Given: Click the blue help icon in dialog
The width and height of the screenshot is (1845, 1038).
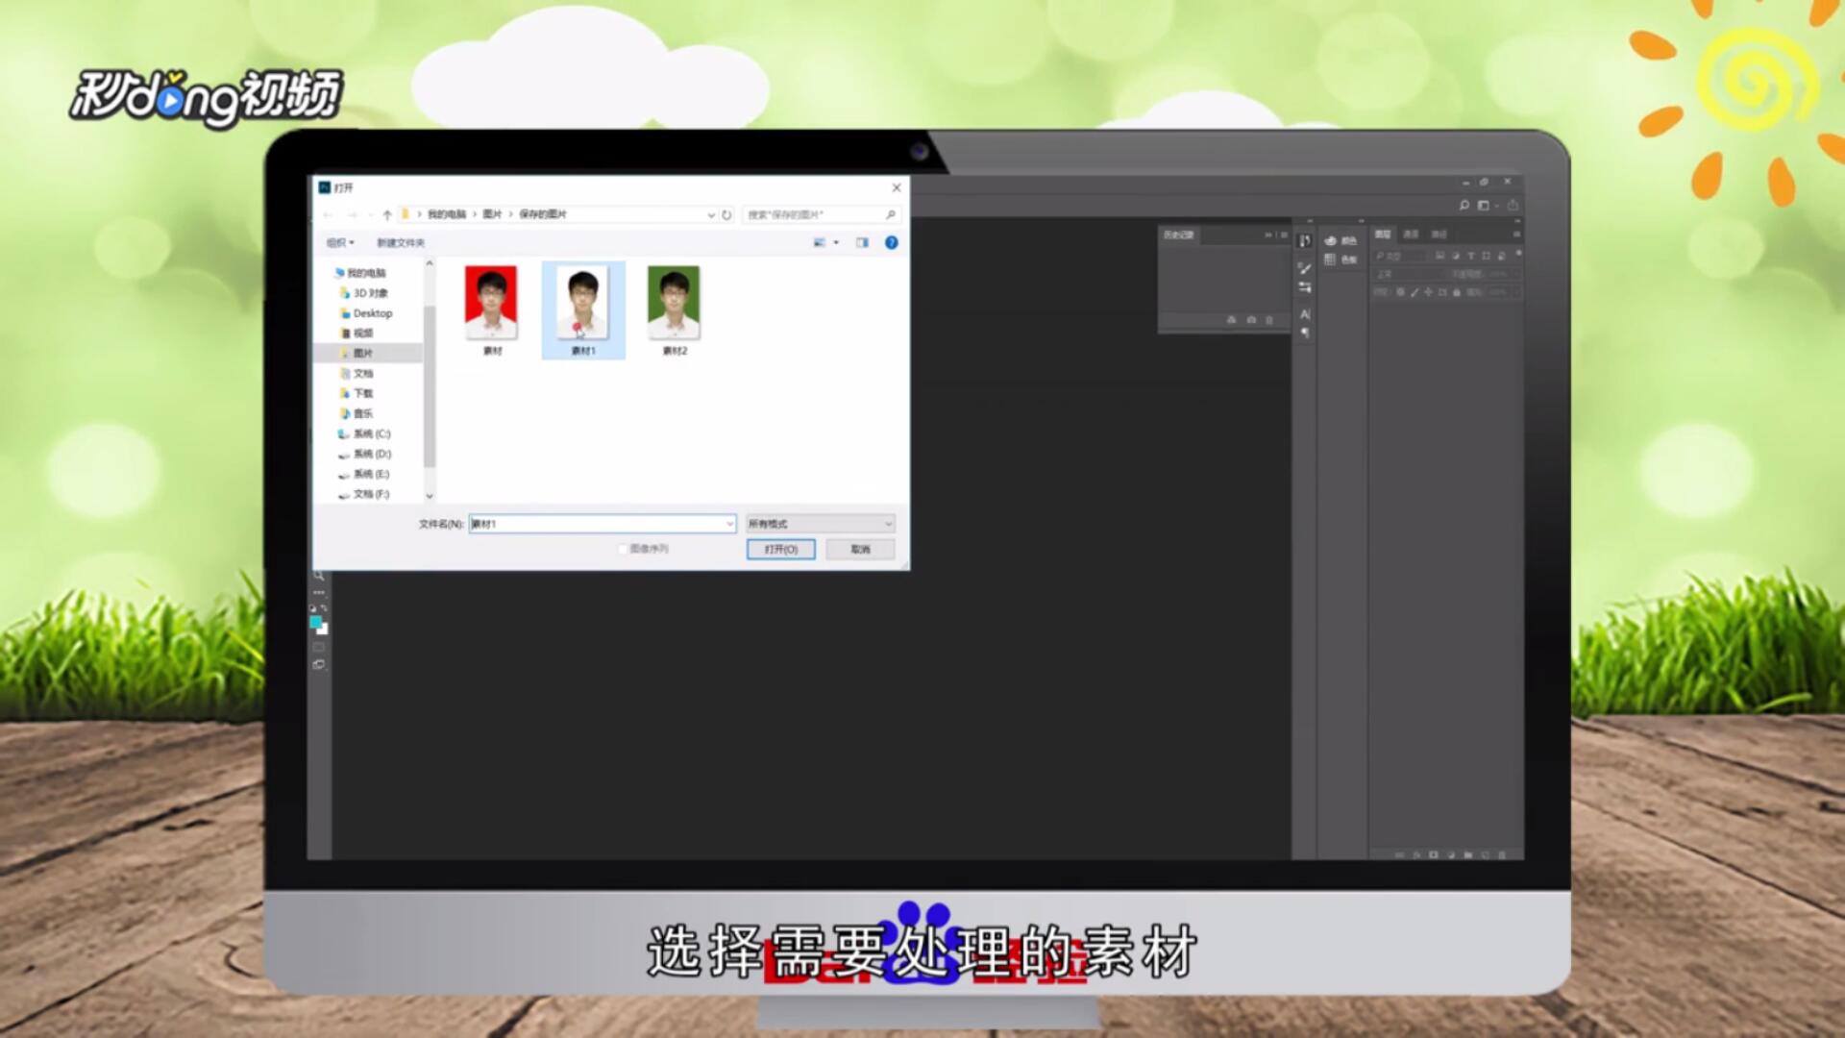Looking at the screenshot, I should click(x=891, y=242).
